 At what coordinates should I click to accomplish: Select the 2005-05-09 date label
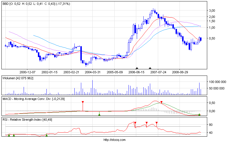(x=115, y=72)
